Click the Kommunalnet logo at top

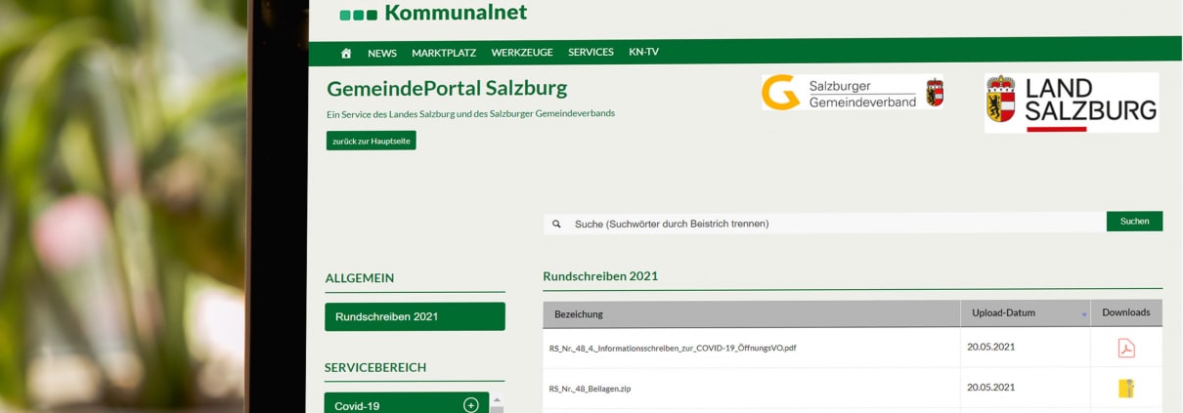433,13
